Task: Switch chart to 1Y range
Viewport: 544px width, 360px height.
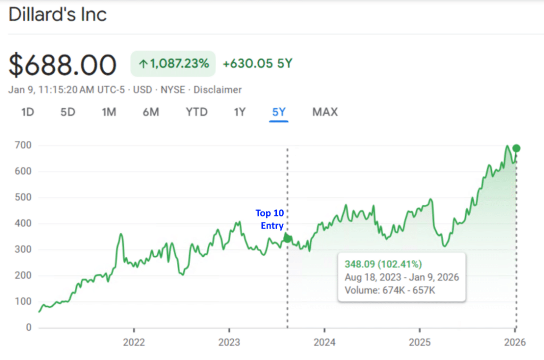Action: 240,112
